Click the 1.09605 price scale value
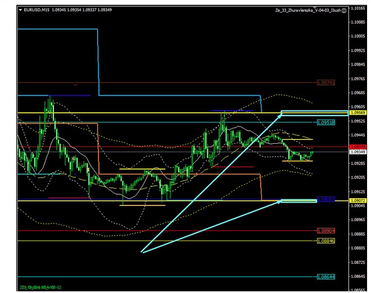371x293 pixels. (x=358, y=107)
